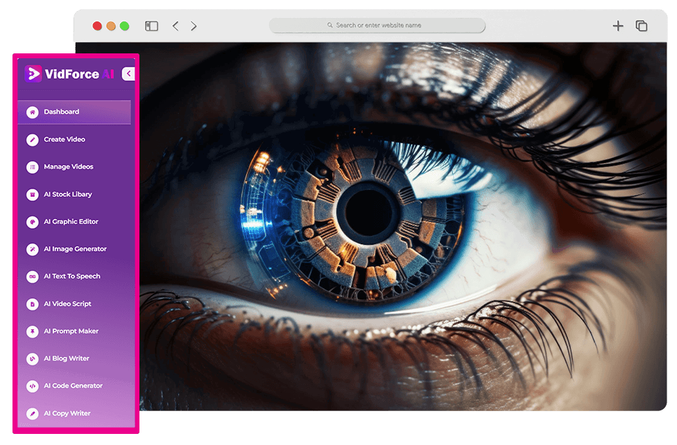This screenshot has height=445, width=677.
Task: Click the AI Video Script document icon
Action: click(32, 304)
